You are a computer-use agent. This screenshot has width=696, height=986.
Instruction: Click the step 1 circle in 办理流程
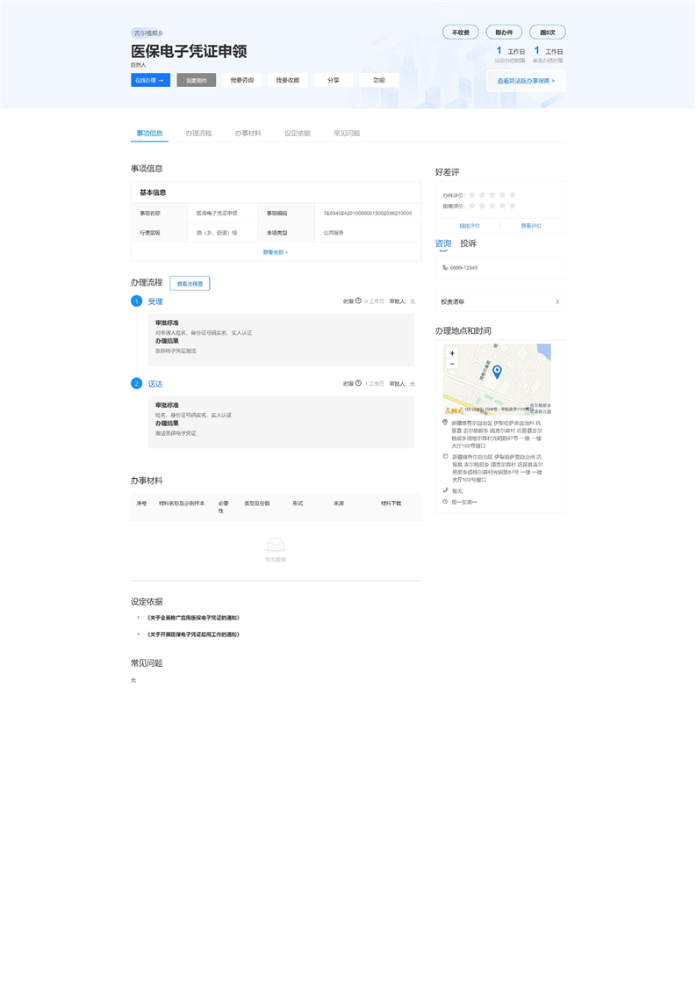pos(136,301)
